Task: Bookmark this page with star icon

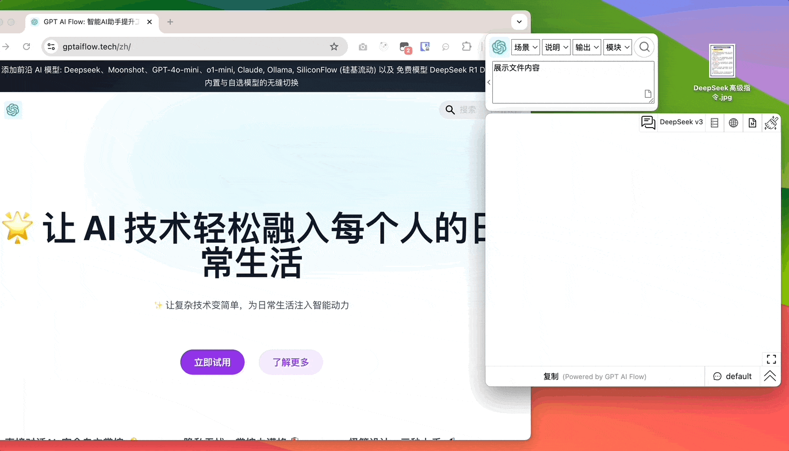Action: click(334, 47)
